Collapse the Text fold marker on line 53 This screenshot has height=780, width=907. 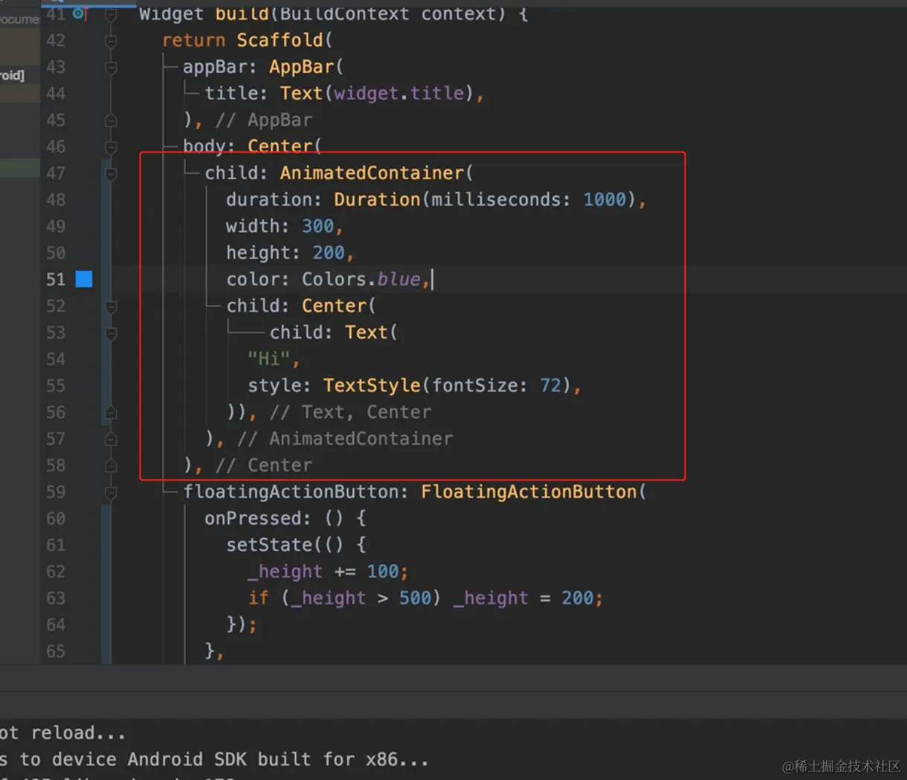click(111, 332)
